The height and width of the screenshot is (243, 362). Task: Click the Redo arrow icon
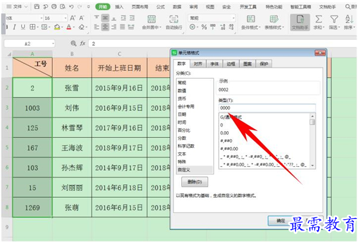pyautogui.click(x=80, y=7)
